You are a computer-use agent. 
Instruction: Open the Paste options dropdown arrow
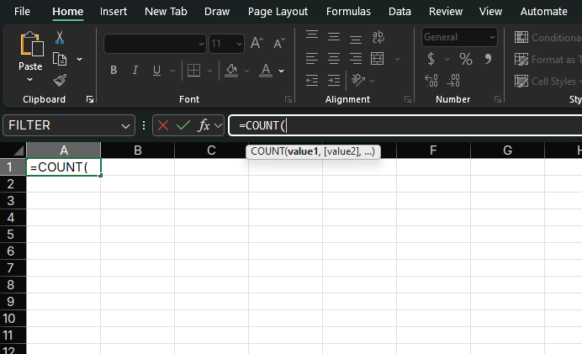coord(29,79)
